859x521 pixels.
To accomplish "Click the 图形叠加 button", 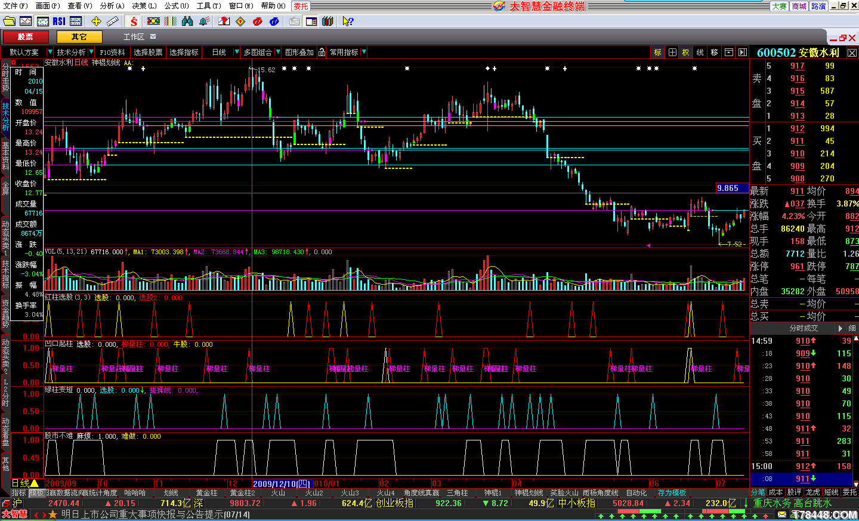I will (x=299, y=53).
